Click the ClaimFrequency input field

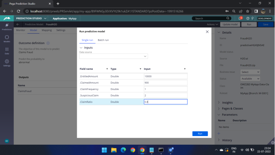[165, 89]
